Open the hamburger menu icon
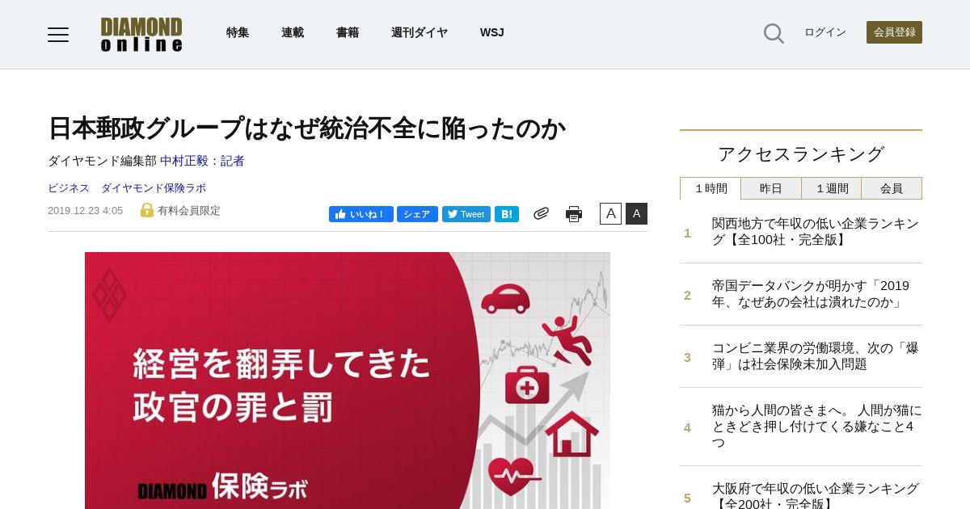Viewport: 970px width, 509px height. (x=58, y=34)
